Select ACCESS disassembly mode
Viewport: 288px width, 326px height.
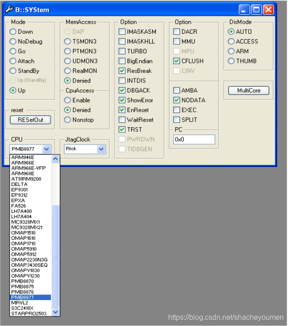[x=231, y=41]
